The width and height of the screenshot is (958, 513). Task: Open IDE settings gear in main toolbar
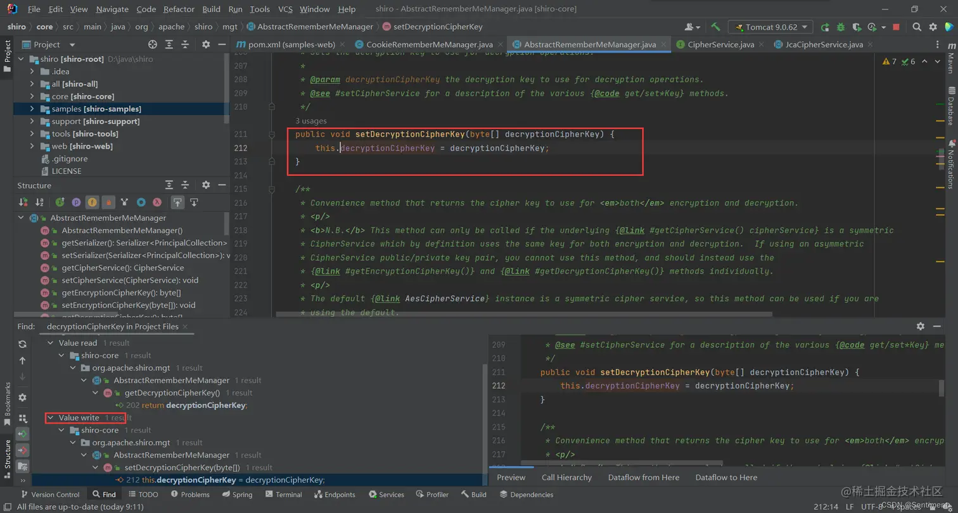point(933,27)
